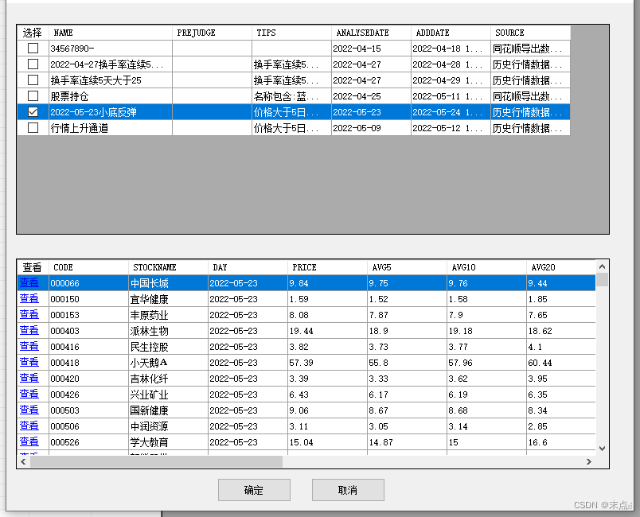
Task: Click the stock table scroll up arrow
Action: (x=602, y=266)
